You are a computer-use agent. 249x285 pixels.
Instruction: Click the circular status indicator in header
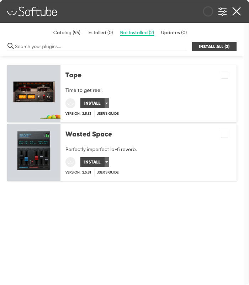coord(208,12)
